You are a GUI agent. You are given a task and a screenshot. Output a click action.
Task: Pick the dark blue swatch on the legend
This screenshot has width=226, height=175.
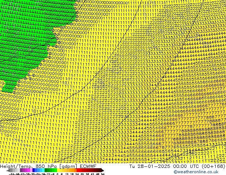tap(34, 170)
